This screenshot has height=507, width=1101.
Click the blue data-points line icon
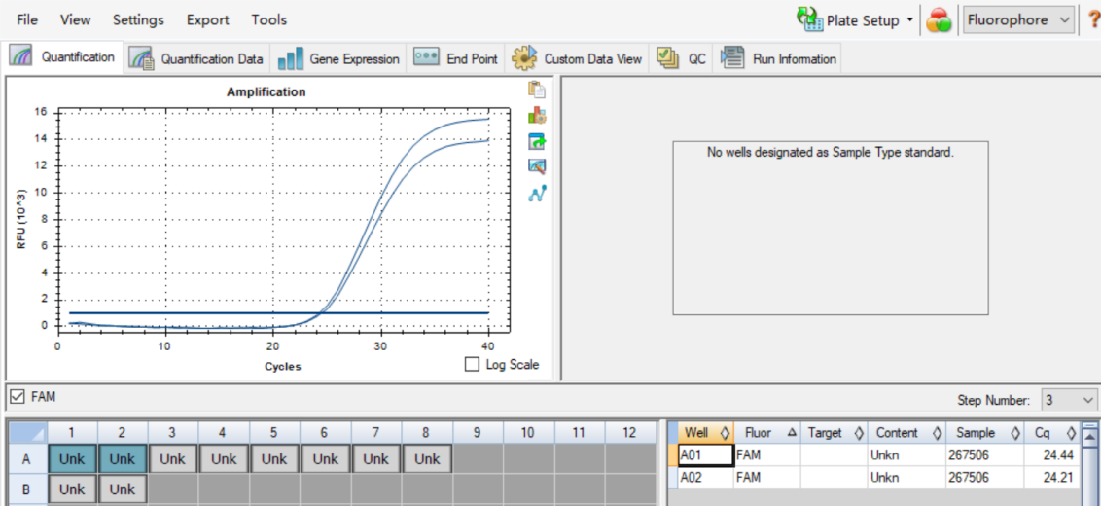[x=537, y=193]
